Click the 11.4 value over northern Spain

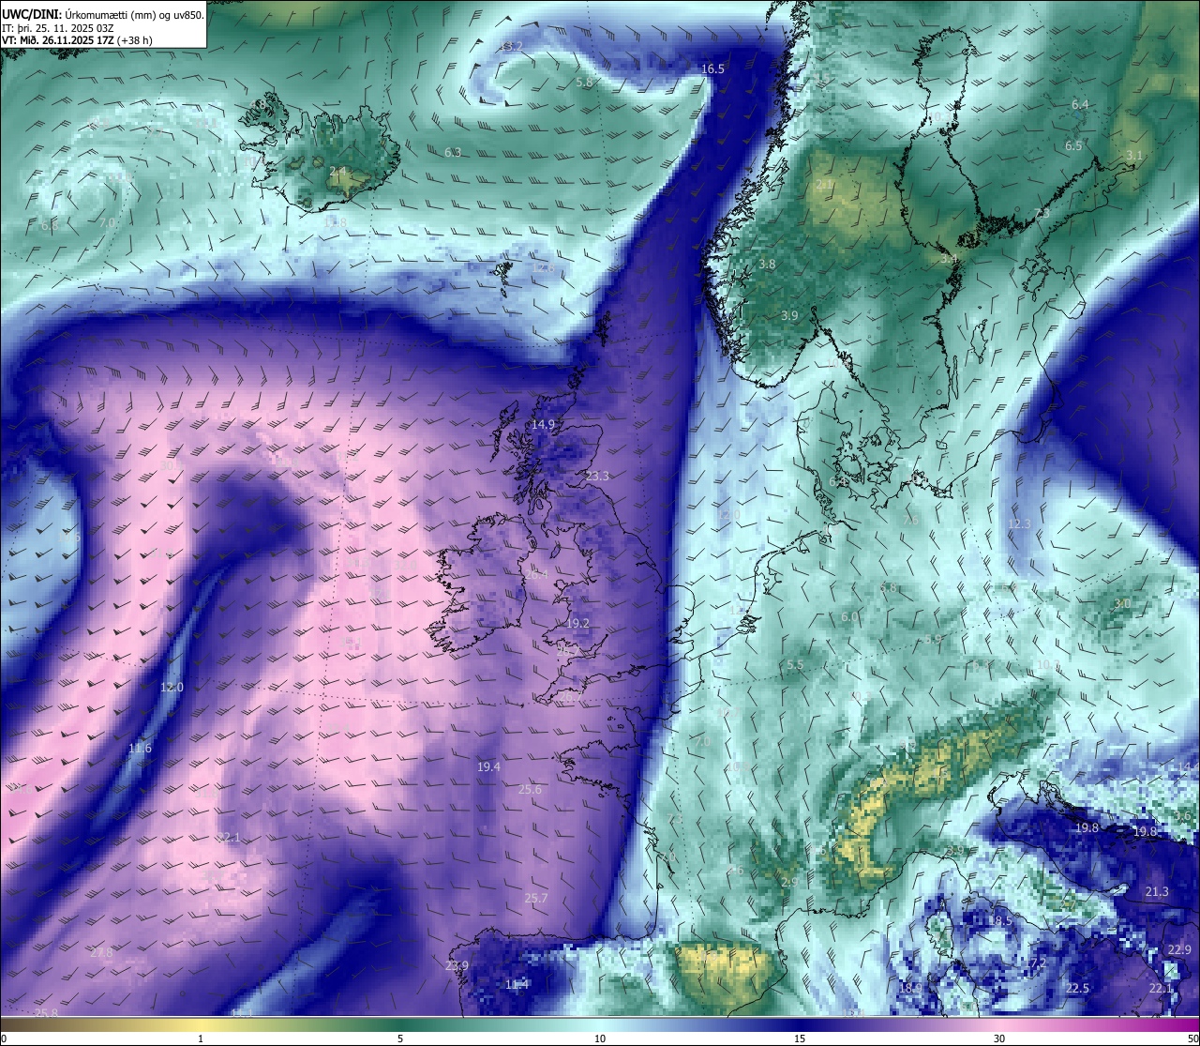517,985
